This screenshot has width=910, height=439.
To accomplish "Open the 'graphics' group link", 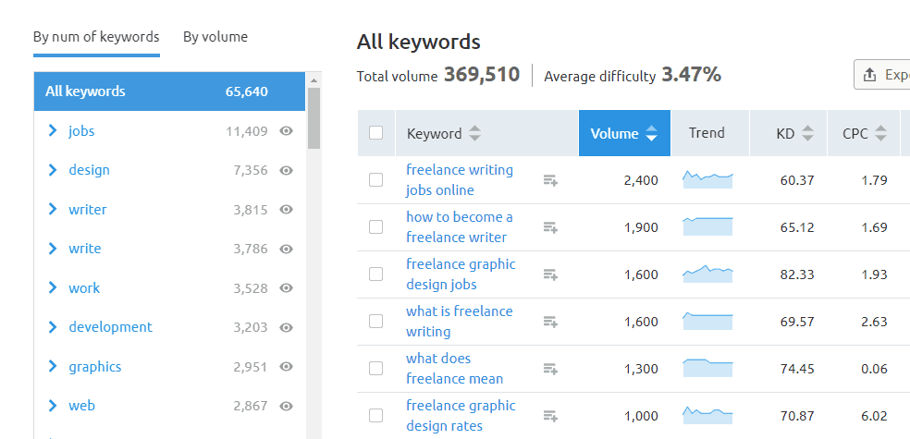I will (x=95, y=367).
